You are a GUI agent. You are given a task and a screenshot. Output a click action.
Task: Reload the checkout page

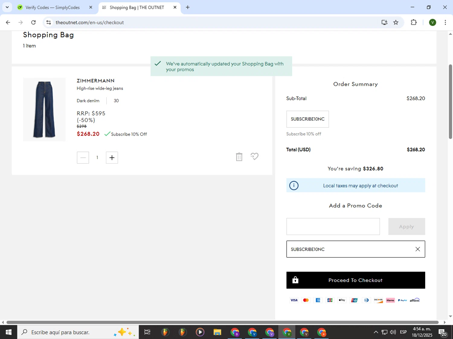click(34, 22)
